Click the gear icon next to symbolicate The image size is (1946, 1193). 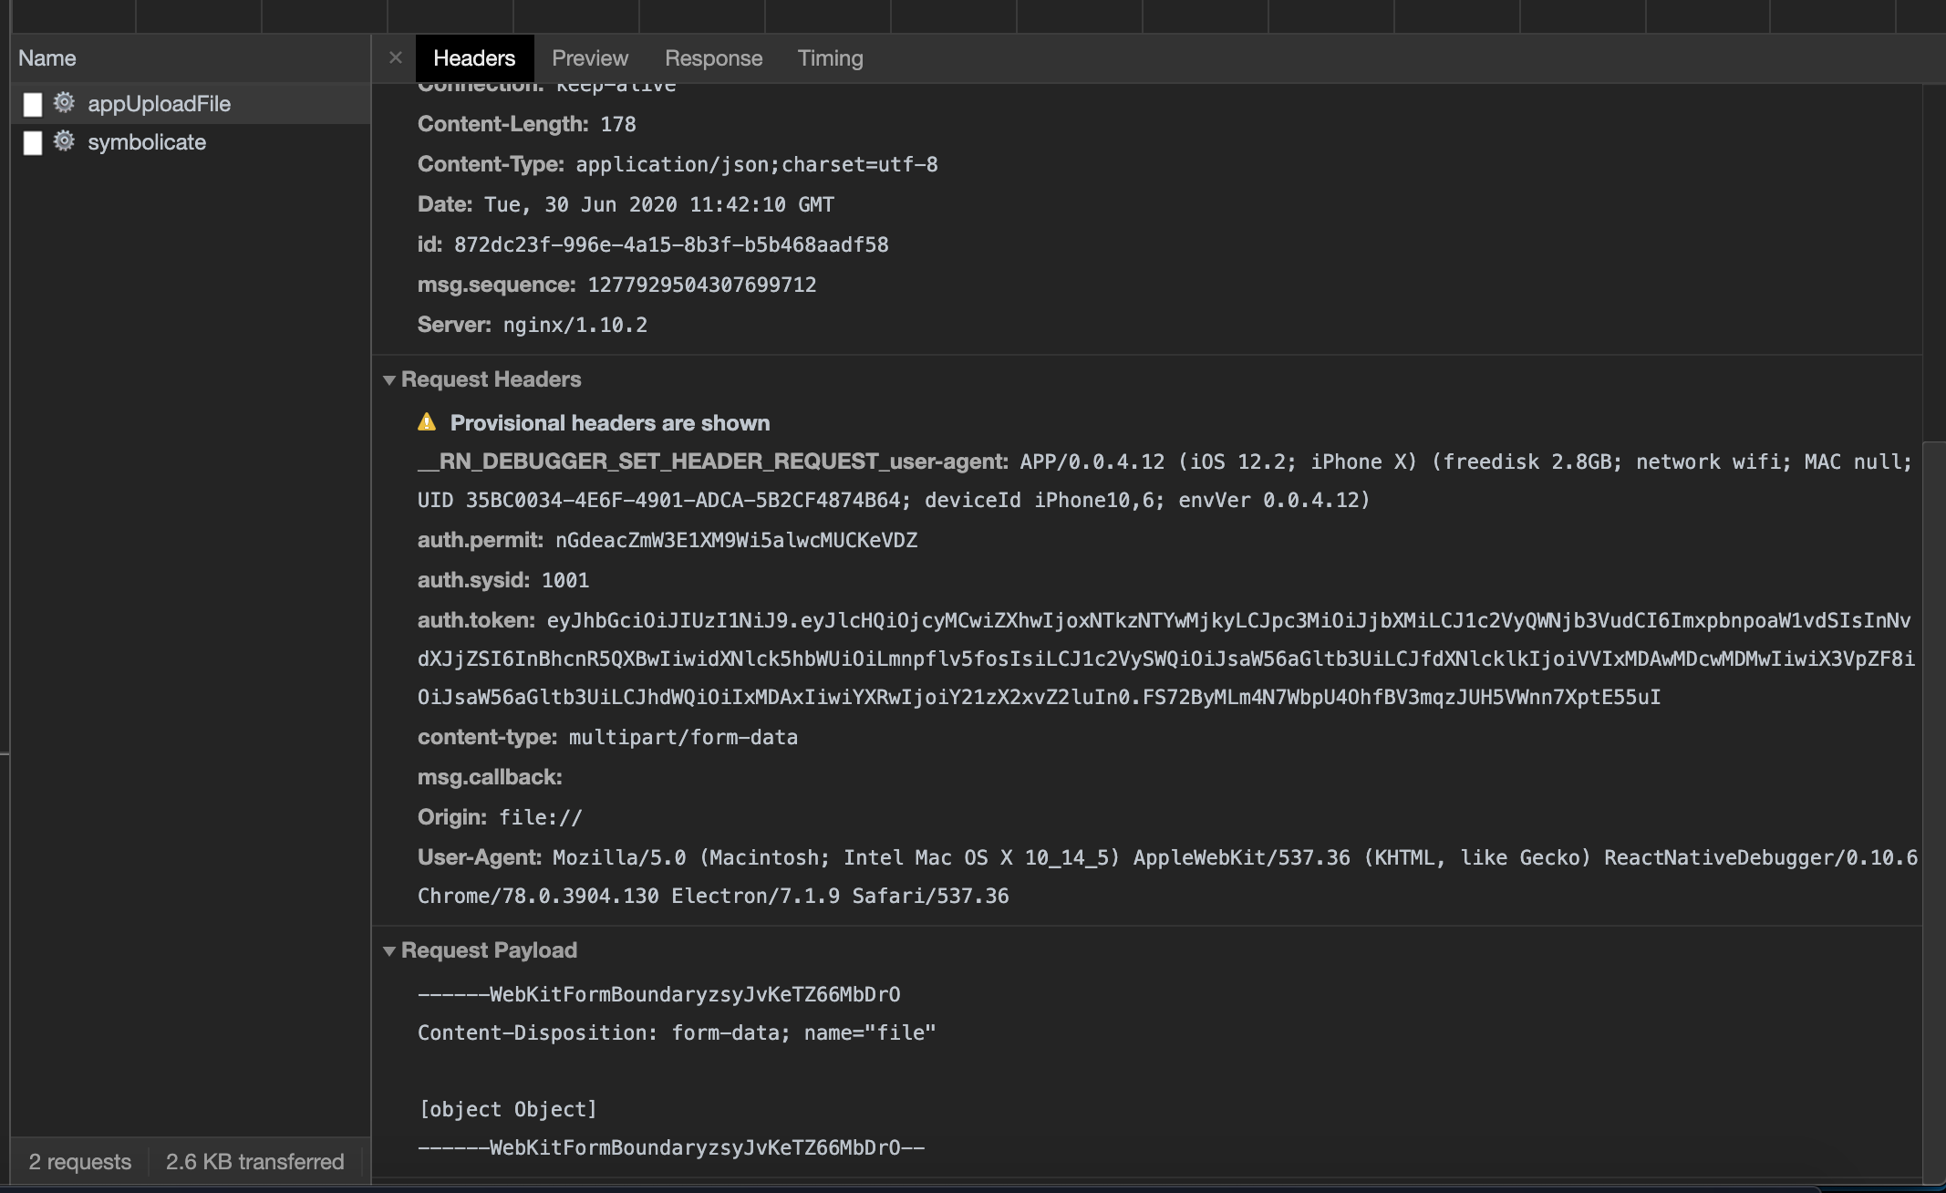point(63,142)
